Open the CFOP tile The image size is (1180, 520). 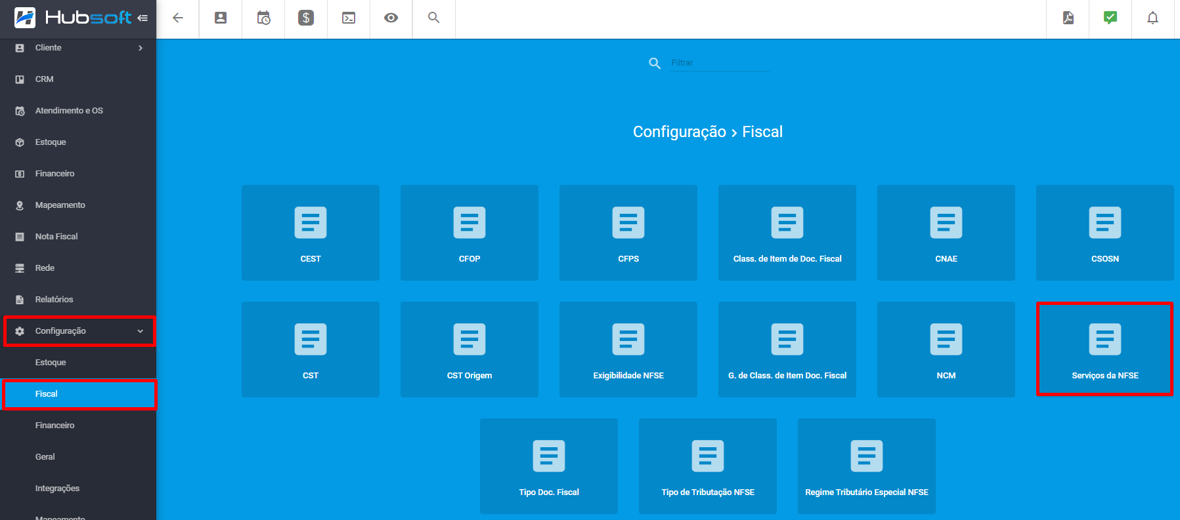(470, 233)
